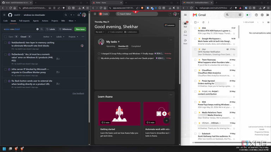This screenshot has height=152, width=271.
Task: Select checkbox for sku_id numeric issue
Action: (6, 54)
